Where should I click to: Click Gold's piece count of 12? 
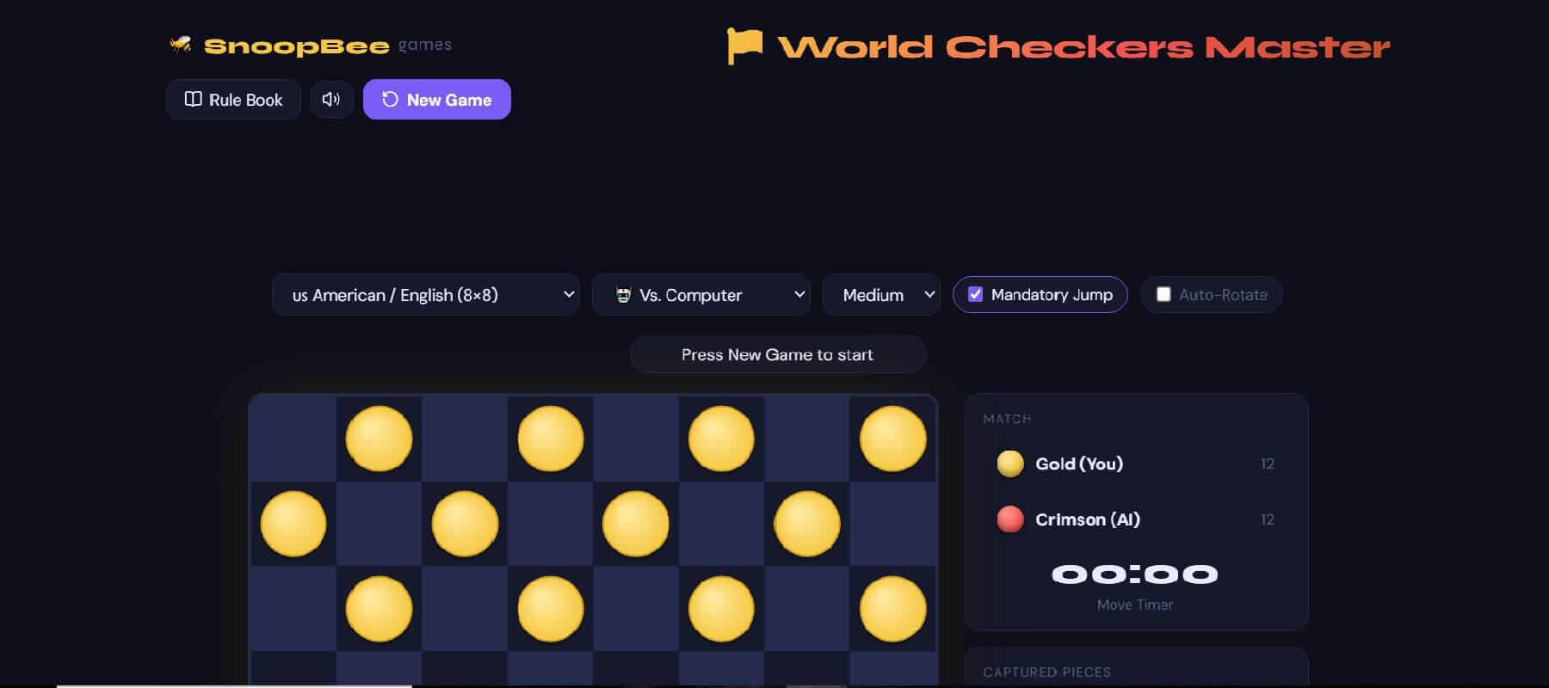point(1267,464)
